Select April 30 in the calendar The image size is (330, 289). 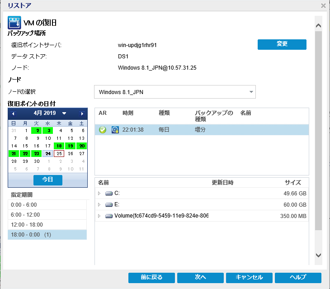click(37, 161)
